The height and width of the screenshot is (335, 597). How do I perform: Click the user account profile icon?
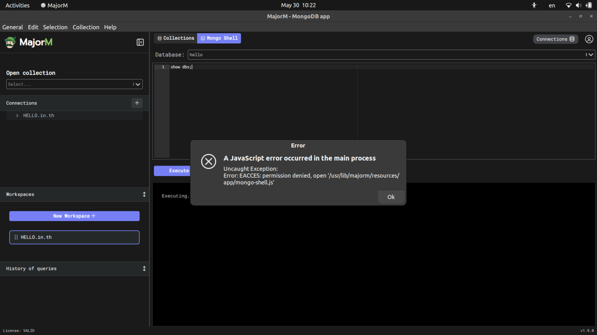[589, 39]
